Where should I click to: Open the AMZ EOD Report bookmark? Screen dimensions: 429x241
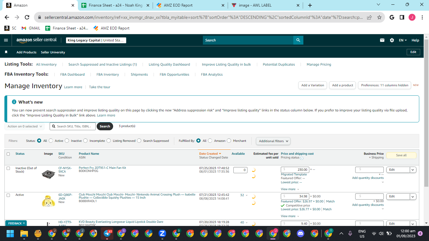pyautogui.click(x=111, y=28)
